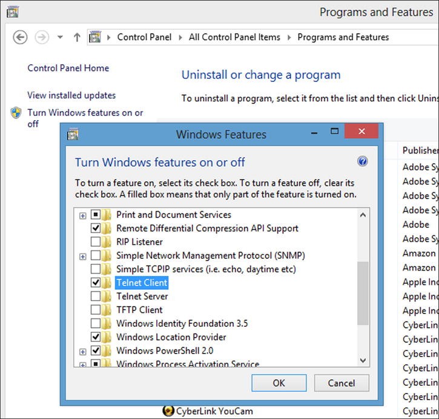This screenshot has width=439, height=419.
Task: Go up one folder level
Action: (77, 37)
